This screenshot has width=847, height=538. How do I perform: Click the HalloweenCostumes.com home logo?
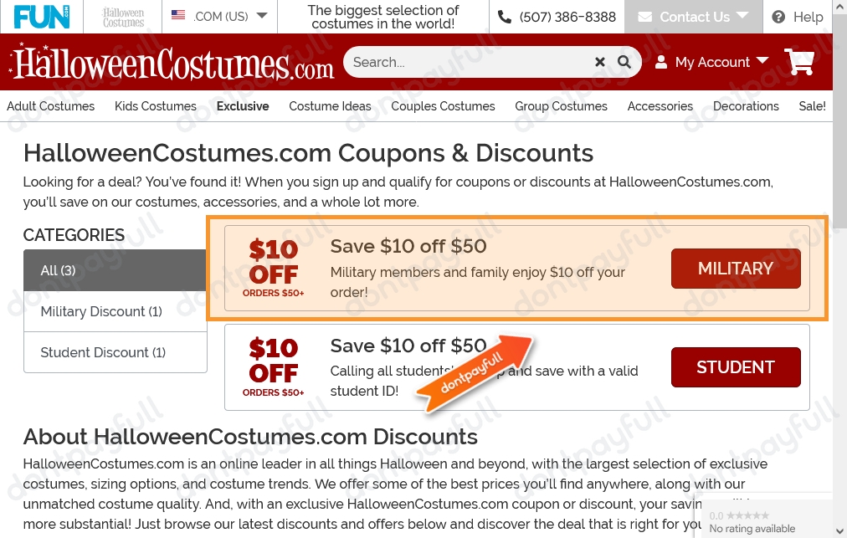tap(171, 63)
